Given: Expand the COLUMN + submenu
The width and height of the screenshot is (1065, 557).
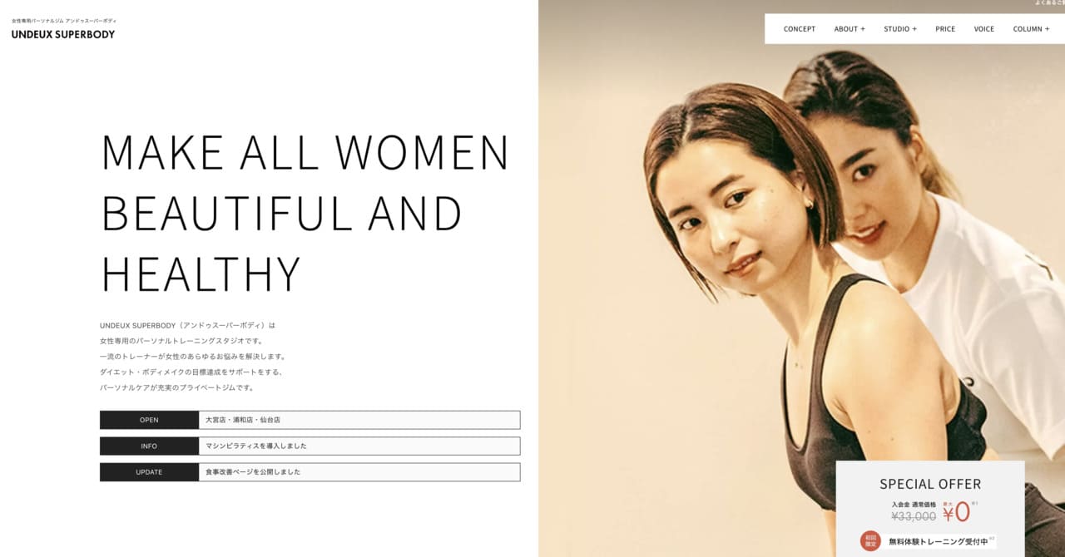Looking at the screenshot, I should coord(1031,29).
